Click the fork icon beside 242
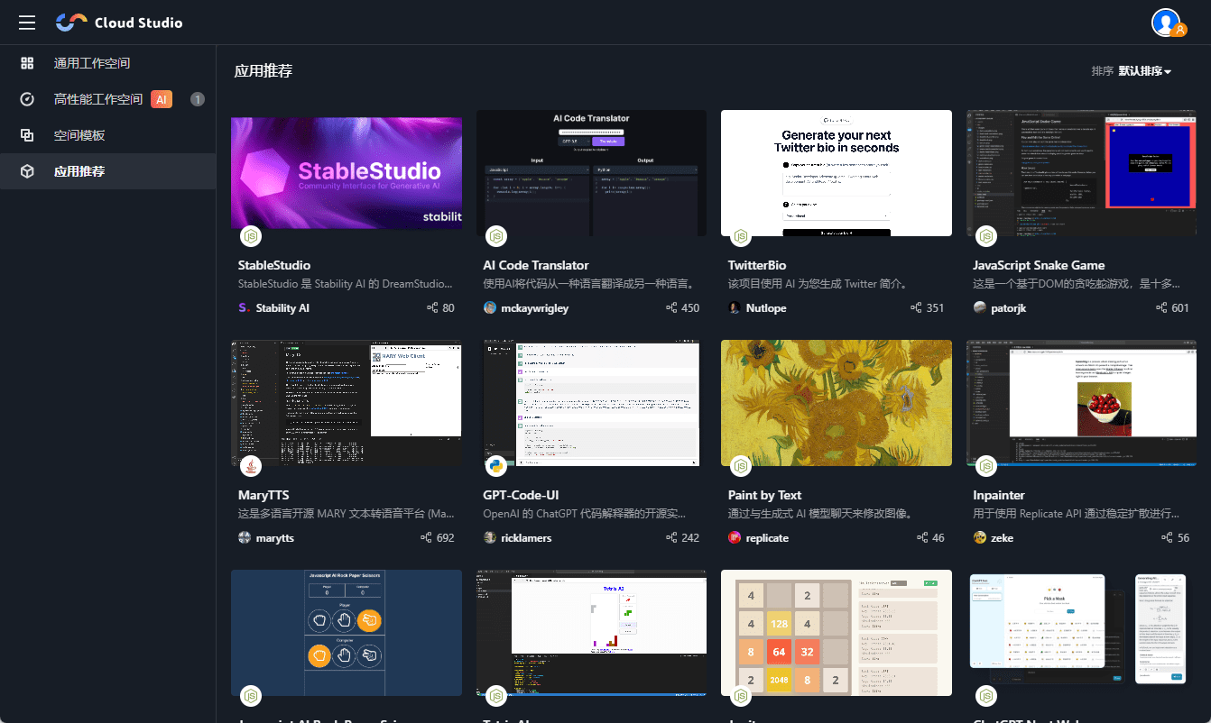The height and width of the screenshot is (723, 1211). click(x=671, y=537)
